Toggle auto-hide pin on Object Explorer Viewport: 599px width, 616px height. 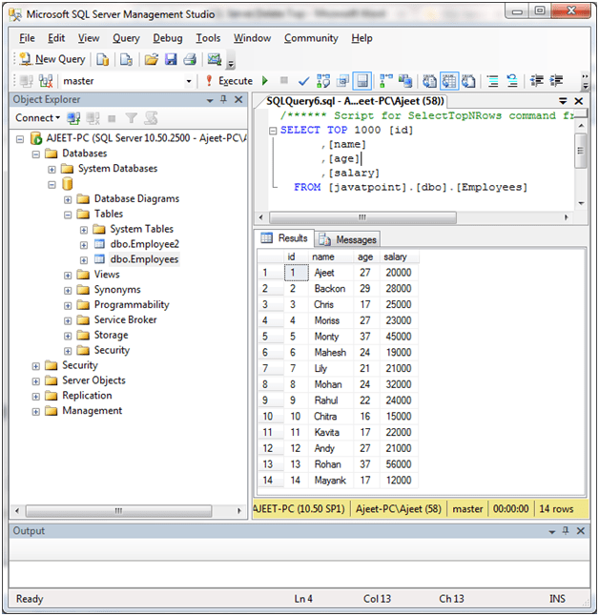(223, 100)
